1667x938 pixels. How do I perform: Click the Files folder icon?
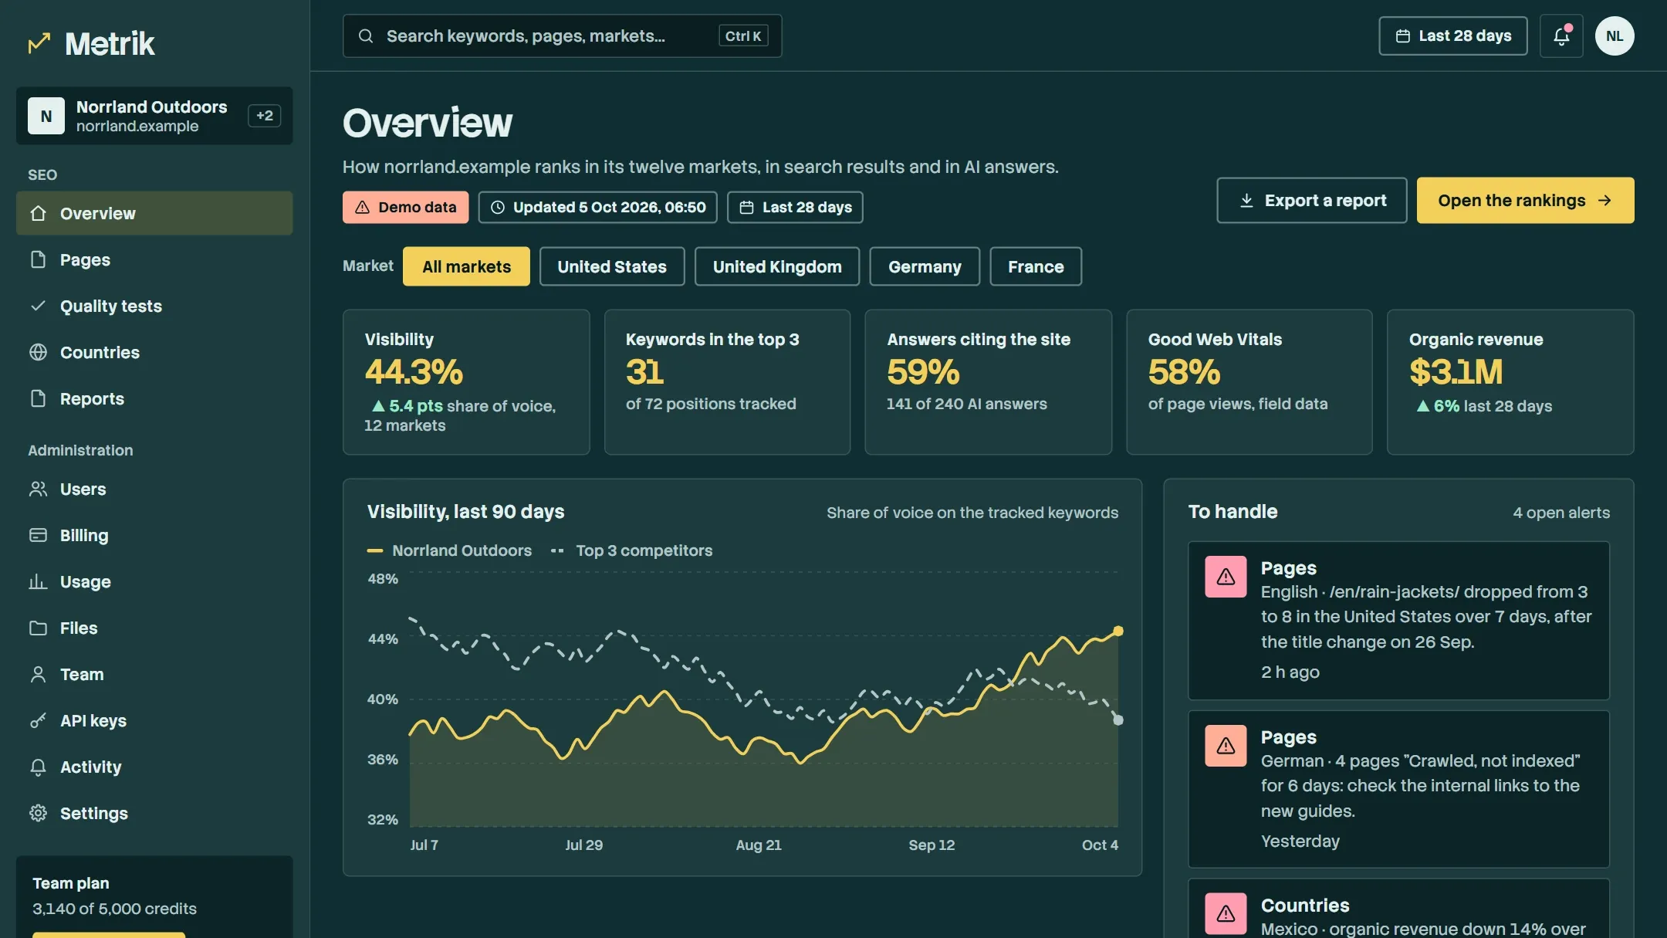point(38,628)
